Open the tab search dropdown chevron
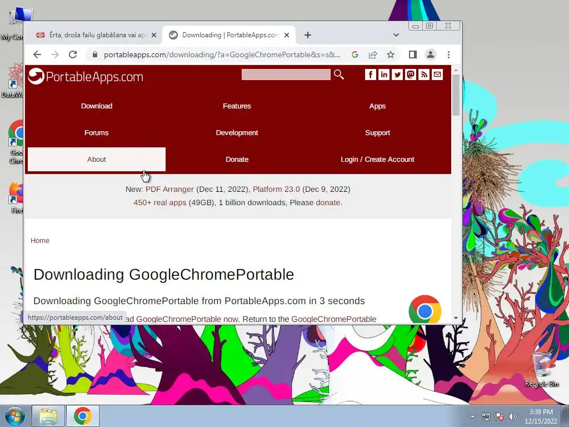This screenshot has height=427, width=569. click(x=396, y=35)
